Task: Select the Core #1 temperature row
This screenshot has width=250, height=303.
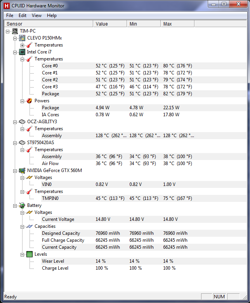Action: coord(144,73)
